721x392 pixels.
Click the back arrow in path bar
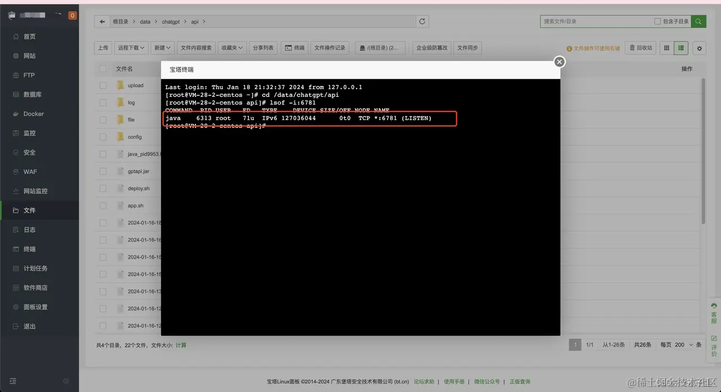click(102, 21)
